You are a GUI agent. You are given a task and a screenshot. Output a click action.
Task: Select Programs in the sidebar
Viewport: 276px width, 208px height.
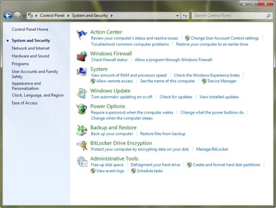click(20, 64)
